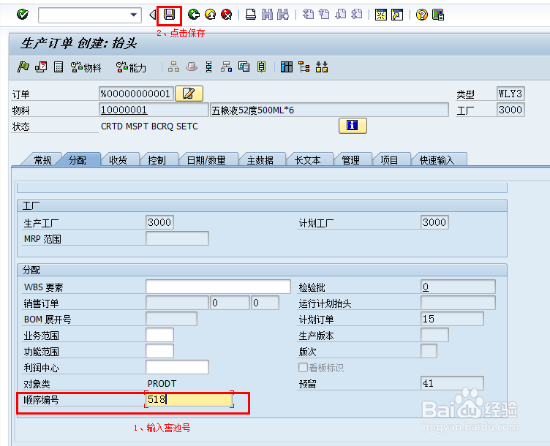This screenshot has width=550, height=446.
Task: Click the 顺序编号 field containing 518
Action: [x=189, y=399]
